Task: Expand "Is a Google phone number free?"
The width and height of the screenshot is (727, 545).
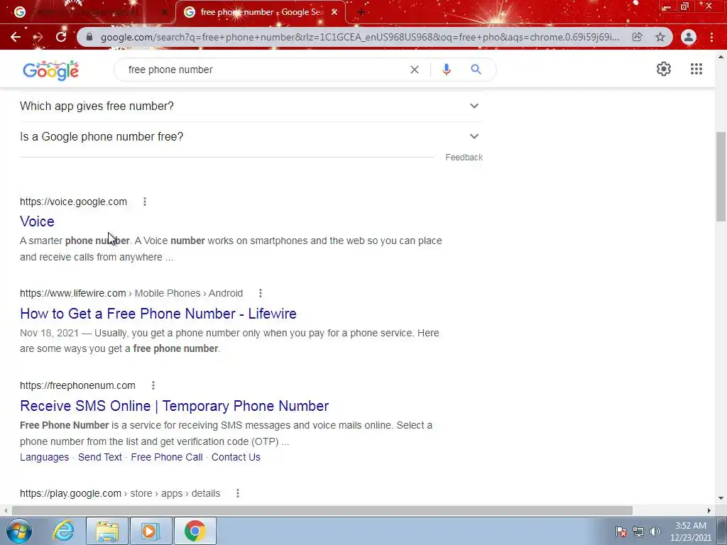Action: tap(251, 137)
